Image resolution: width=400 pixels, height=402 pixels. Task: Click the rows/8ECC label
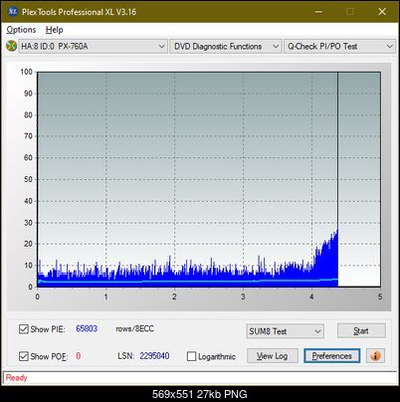click(x=134, y=328)
